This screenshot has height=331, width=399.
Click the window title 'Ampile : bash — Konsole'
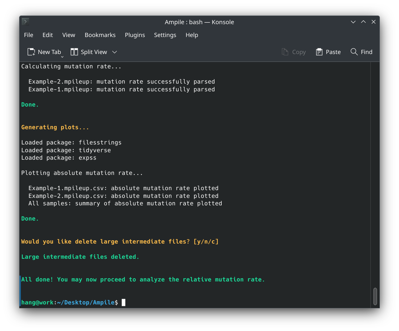tap(199, 22)
